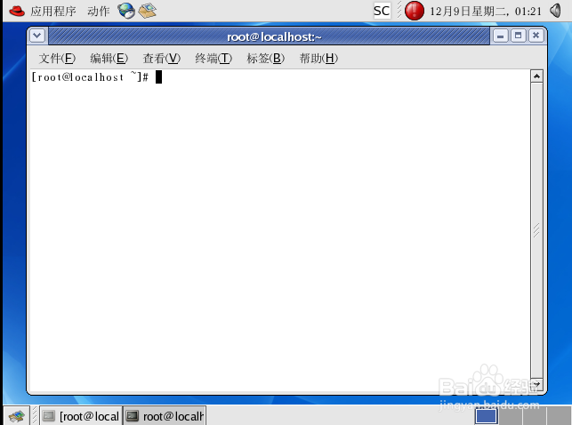Open the 帮助(H) menu

[318, 59]
